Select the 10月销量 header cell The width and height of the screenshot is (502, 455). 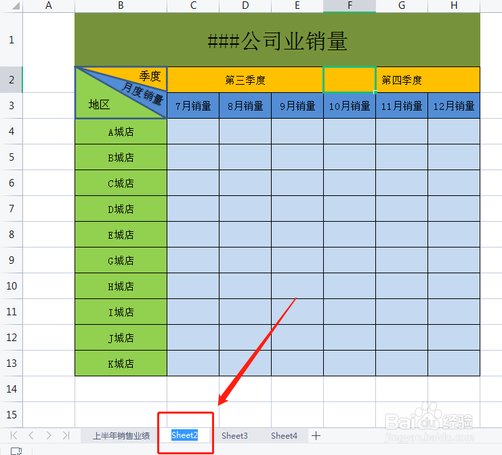pyautogui.click(x=350, y=106)
